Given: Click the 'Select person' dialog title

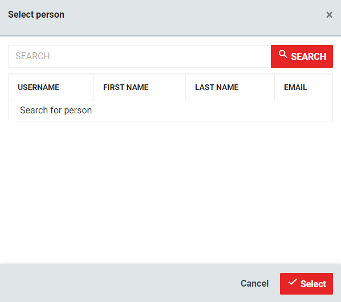Looking at the screenshot, I should pos(36,15).
